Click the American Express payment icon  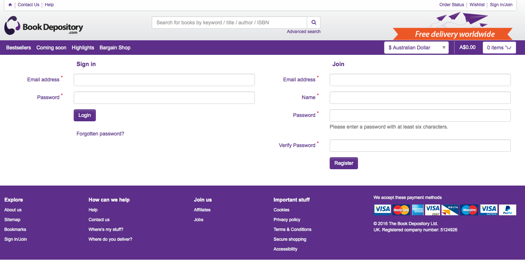(x=418, y=210)
